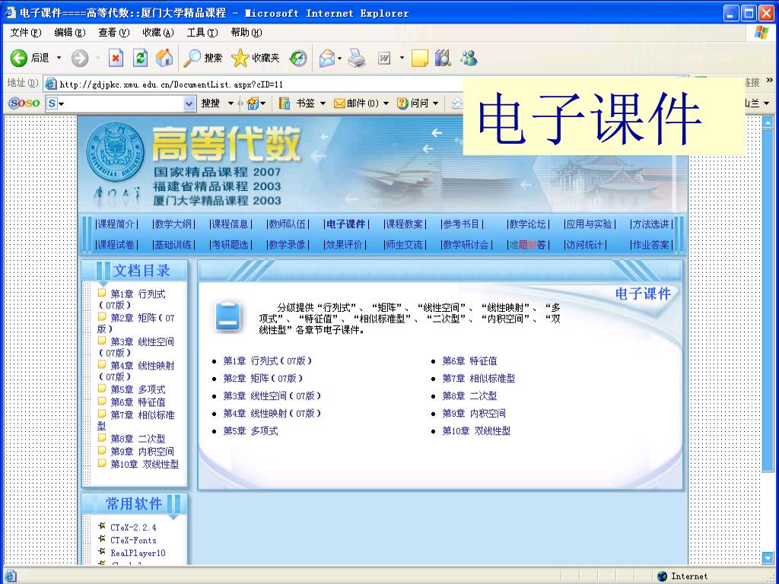Click the vertical scrollbar thumb
This screenshot has height=584, width=779.
coord(768,300)
